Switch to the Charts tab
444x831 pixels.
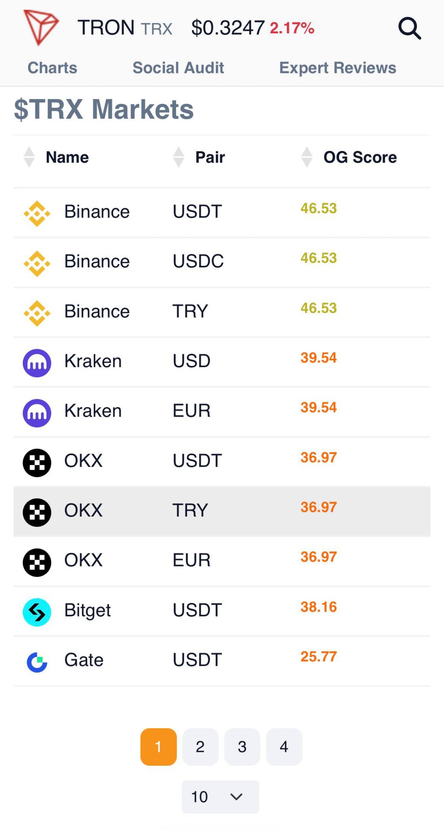52,68
